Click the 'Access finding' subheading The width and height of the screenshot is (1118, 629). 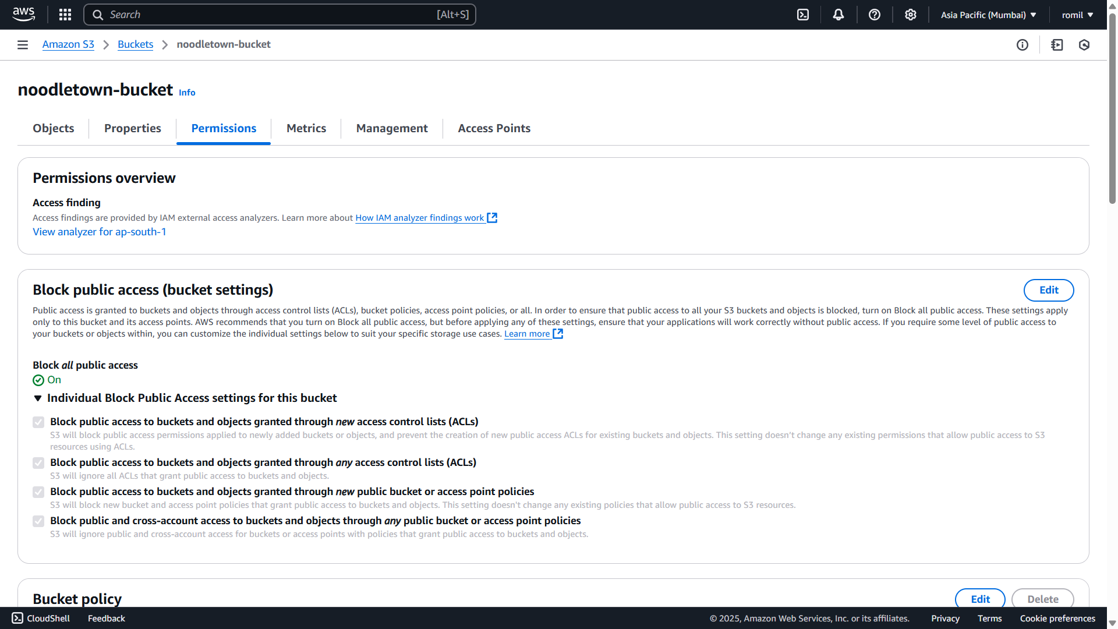[66, 203]
